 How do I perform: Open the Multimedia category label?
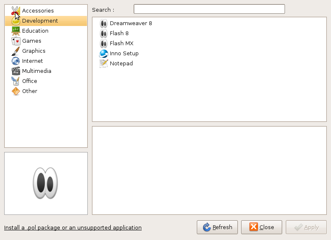point(37,71)
